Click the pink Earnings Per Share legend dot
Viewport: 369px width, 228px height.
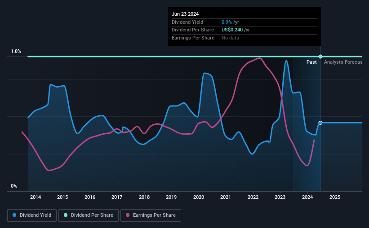(x=128, y=215)
